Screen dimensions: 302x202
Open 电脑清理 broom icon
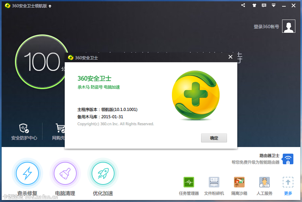tap(65, 174)
